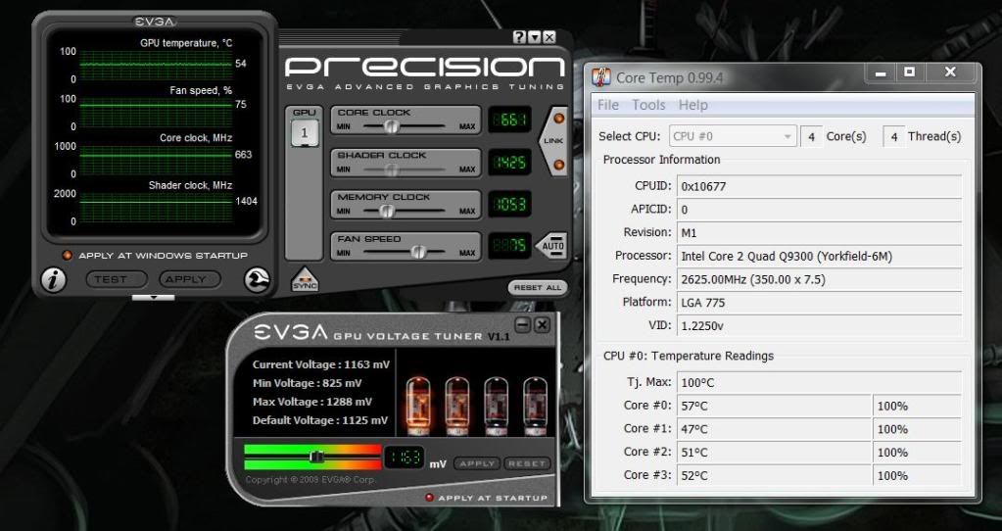Click the core clock 661 readout

click(510, 120)
